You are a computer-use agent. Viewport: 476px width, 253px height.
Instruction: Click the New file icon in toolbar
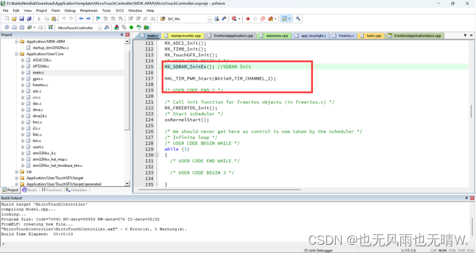[x=7, y=19]
